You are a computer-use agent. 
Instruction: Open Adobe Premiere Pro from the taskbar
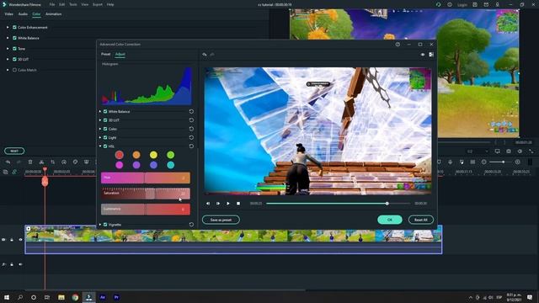[x=116, y=297]
